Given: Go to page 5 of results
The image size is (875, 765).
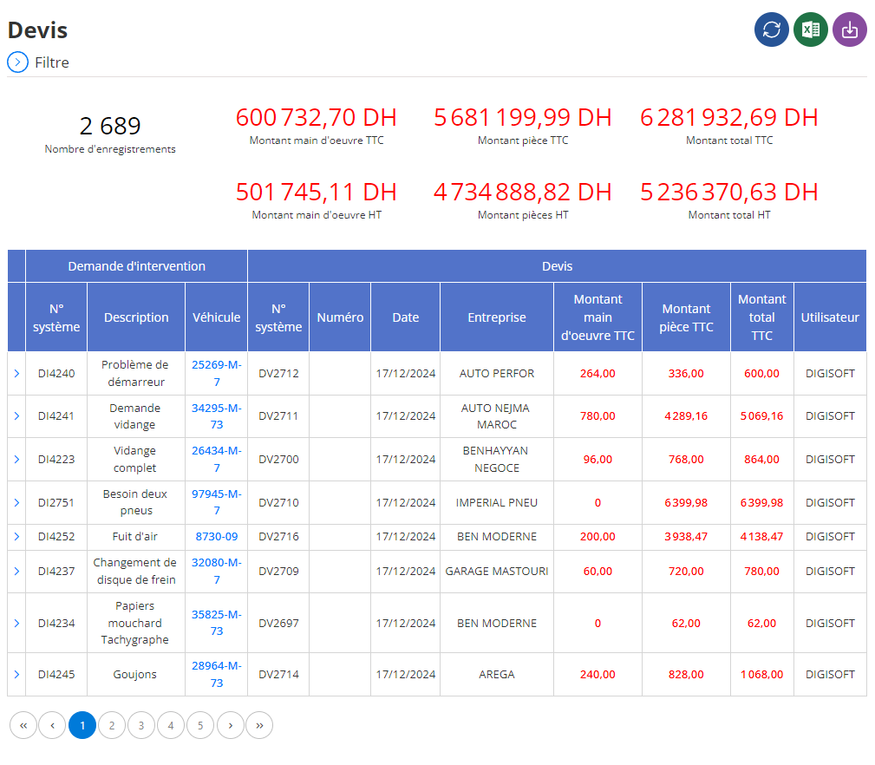Looking at the screenshot, I should (200, 725).
